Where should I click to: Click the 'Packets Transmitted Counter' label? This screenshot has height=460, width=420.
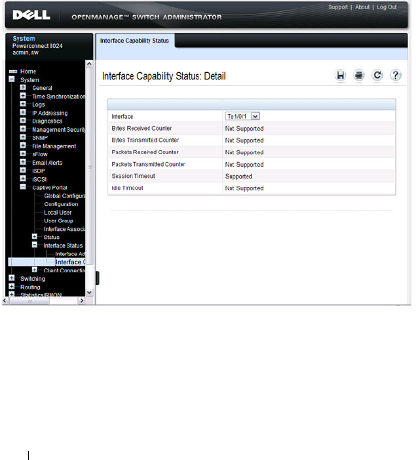(148, 164)
